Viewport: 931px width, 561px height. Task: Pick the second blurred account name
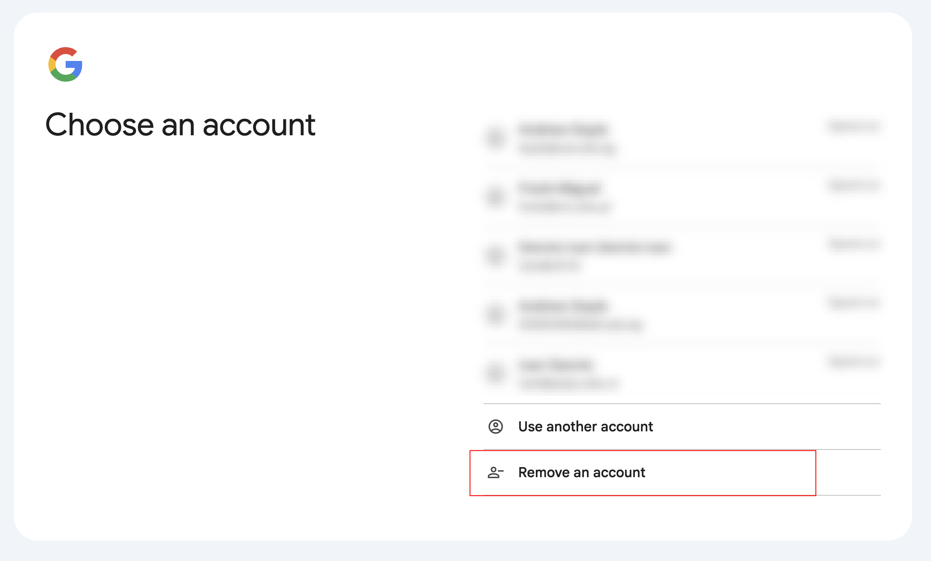coord(560,188)
